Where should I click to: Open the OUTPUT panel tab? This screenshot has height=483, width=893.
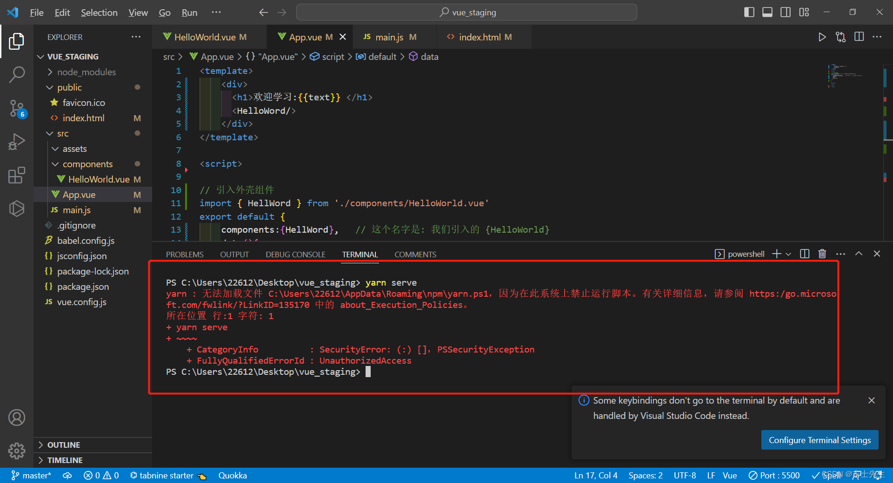[234, 255]
